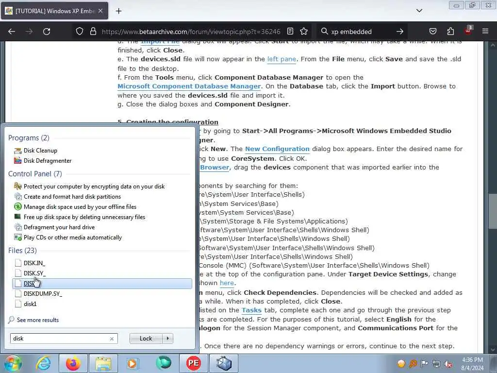497x373 pixels.
Task: Click the URL address field
Action: tap(191, 32)
